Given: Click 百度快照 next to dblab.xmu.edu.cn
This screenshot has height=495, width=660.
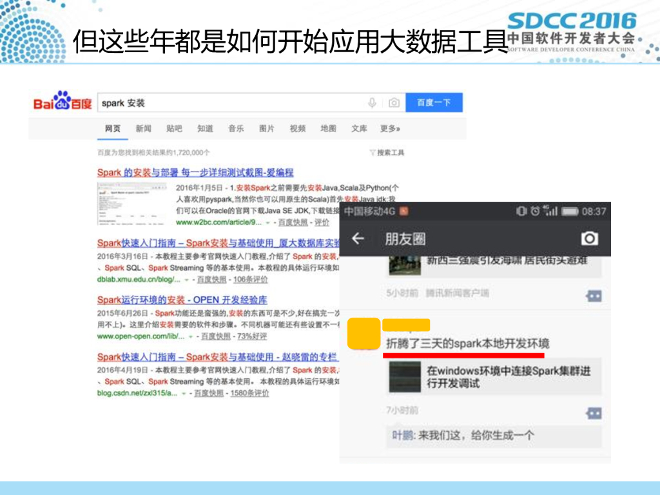Looking at the screenshot, I should tap(211, 280).
